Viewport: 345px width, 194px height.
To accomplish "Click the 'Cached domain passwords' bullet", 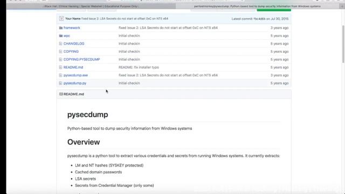I will (98, 172).
